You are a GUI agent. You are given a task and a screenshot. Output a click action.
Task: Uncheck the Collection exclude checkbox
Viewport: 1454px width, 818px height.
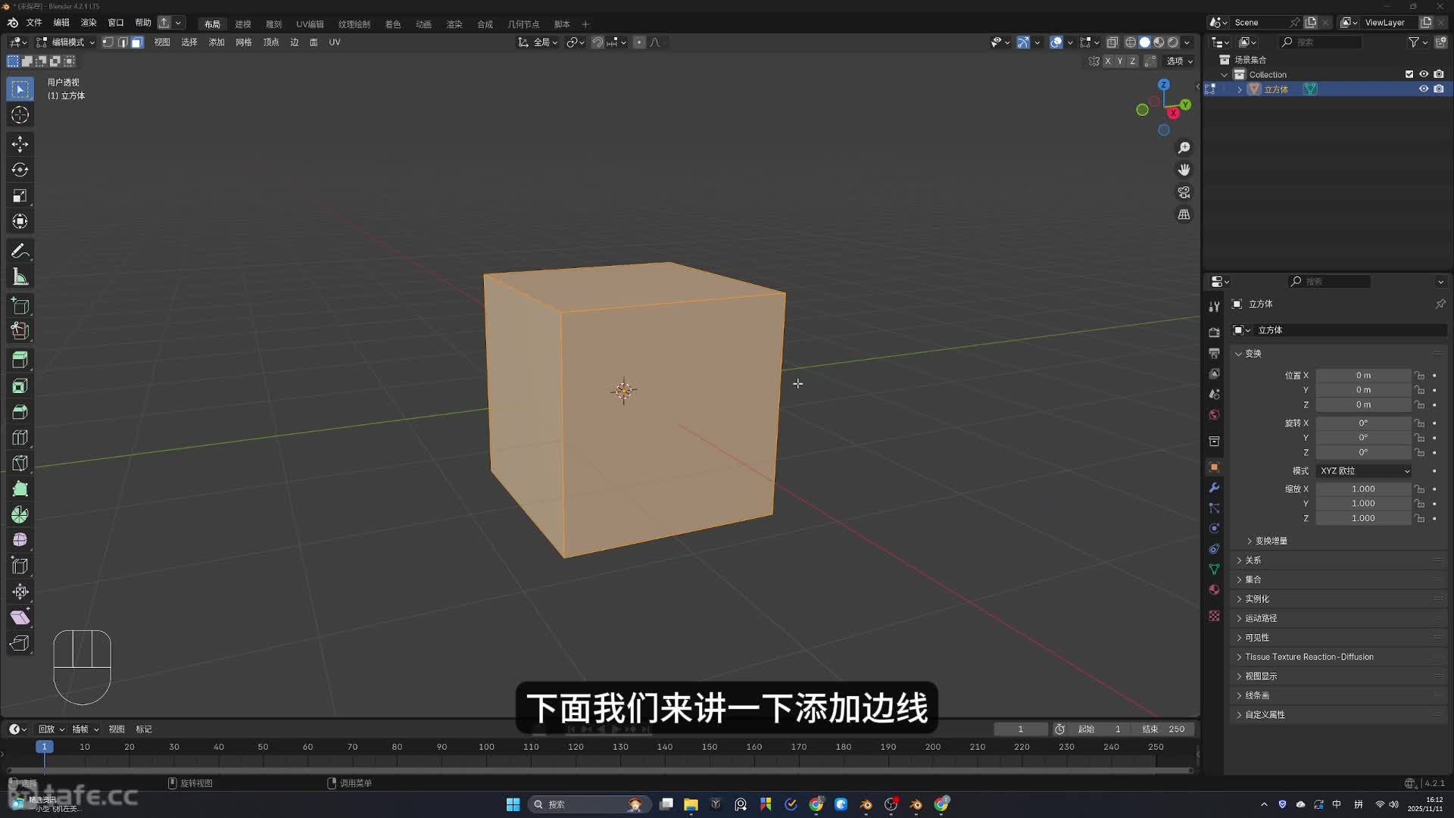(x=1409, y=74)
